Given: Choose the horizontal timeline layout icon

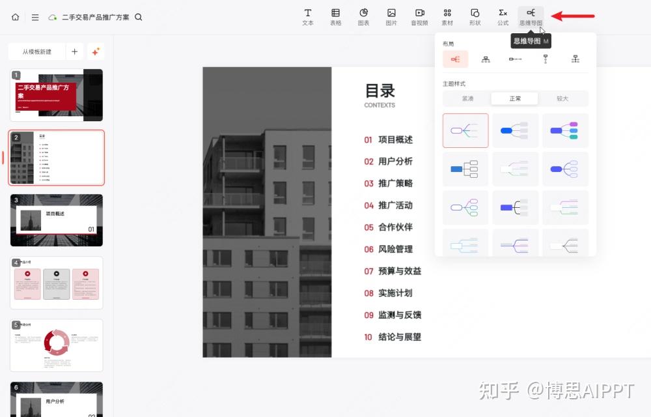Looking at the screenshot, I should pos(515,59).
